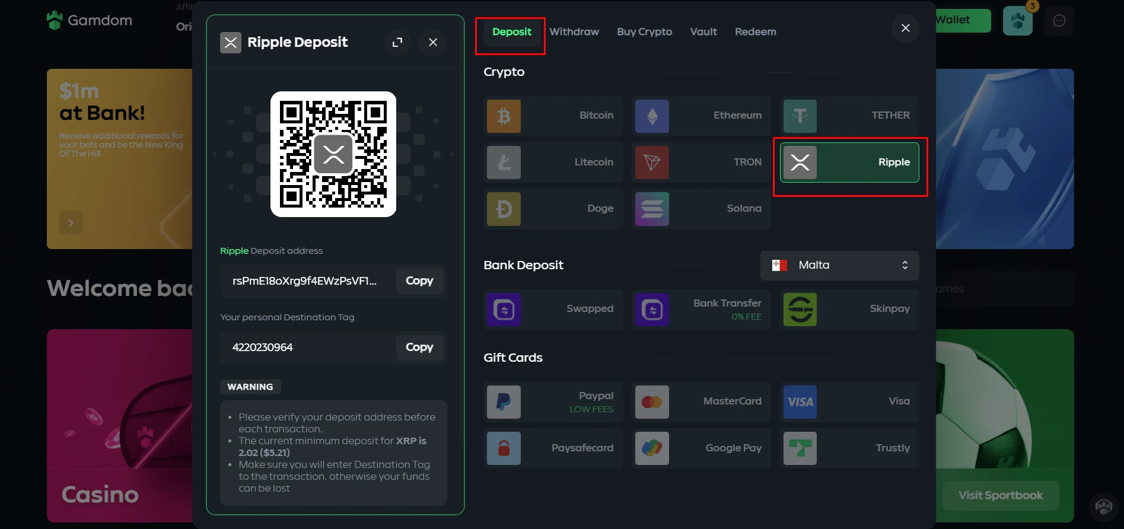The width and height of the screenshot is (1124, 529).
Task: Select TETHER crypto deposit
Action: 849,116
